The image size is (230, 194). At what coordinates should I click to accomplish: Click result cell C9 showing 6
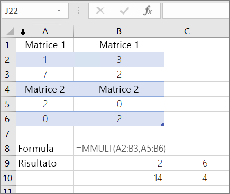point(187,163)
